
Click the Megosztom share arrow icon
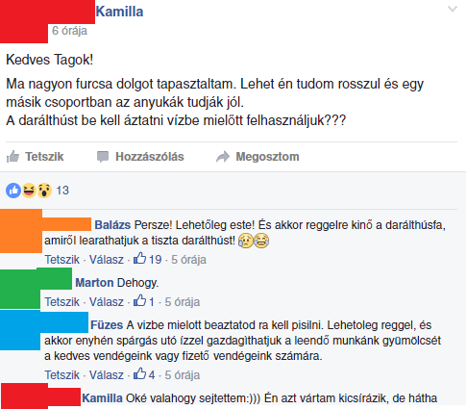[x=223, y=157]
